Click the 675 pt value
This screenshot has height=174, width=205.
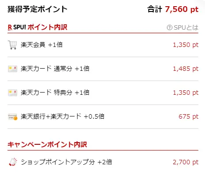(189, 116)
